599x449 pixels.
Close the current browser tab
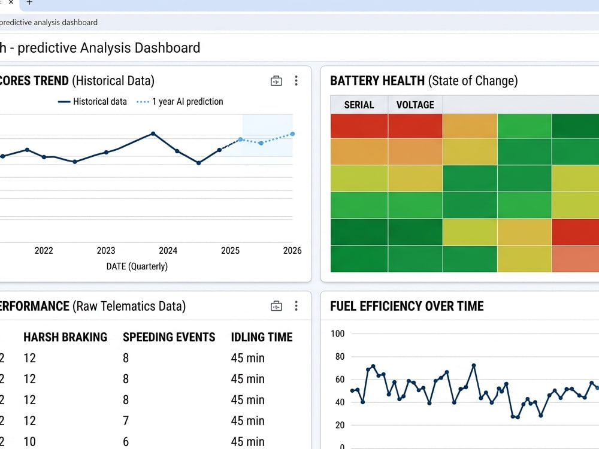tap(11, 2)
